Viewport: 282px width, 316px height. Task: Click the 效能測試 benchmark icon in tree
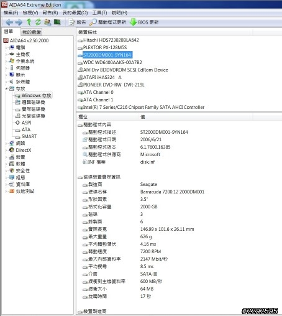click(x=12, y=191)
